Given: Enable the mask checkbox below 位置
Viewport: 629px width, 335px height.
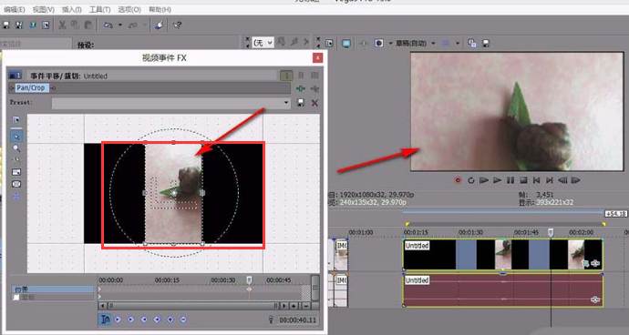Looking at the screenshot, I should [15, 297].
